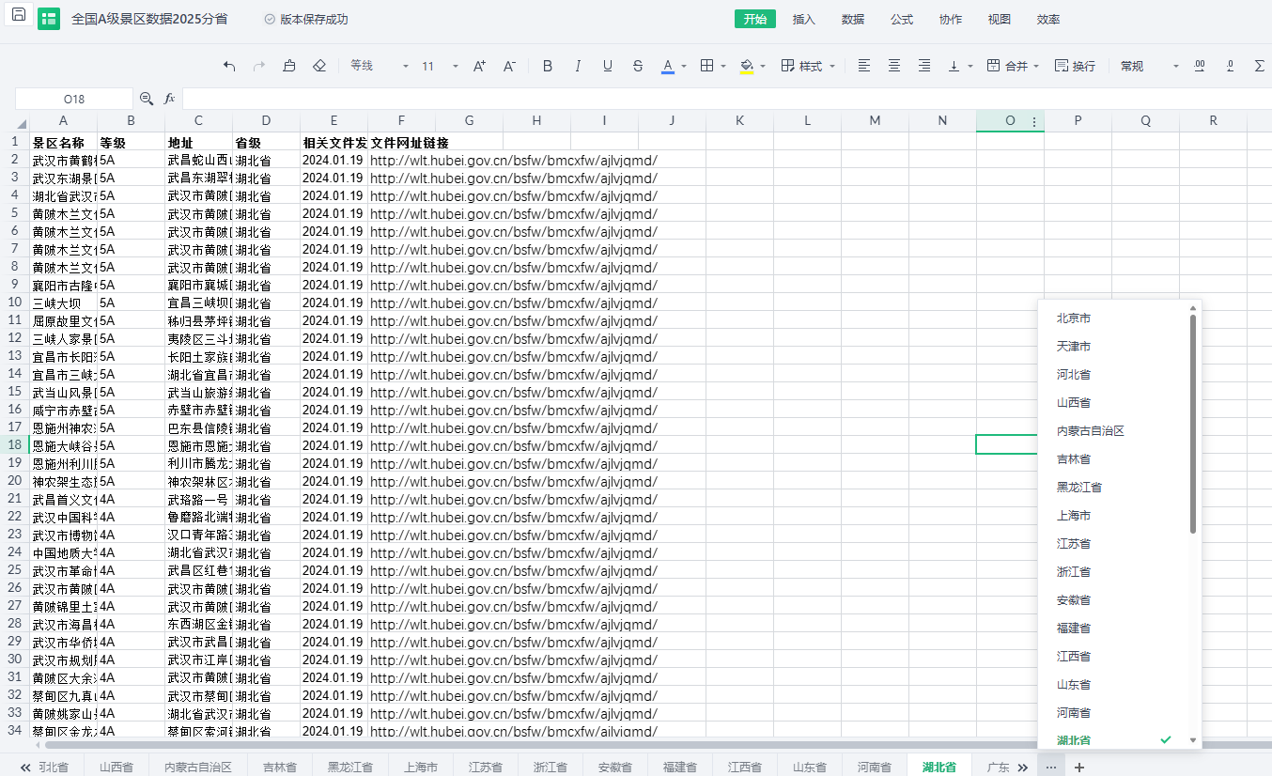Screen dimensions: 1272x776
Task: Click the select-all corner triangle
Action: (x=23, y=123)
